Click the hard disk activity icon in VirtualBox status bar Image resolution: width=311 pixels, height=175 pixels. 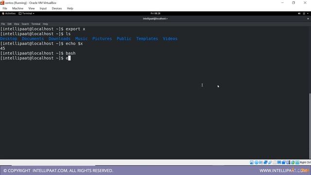(252, 162)
